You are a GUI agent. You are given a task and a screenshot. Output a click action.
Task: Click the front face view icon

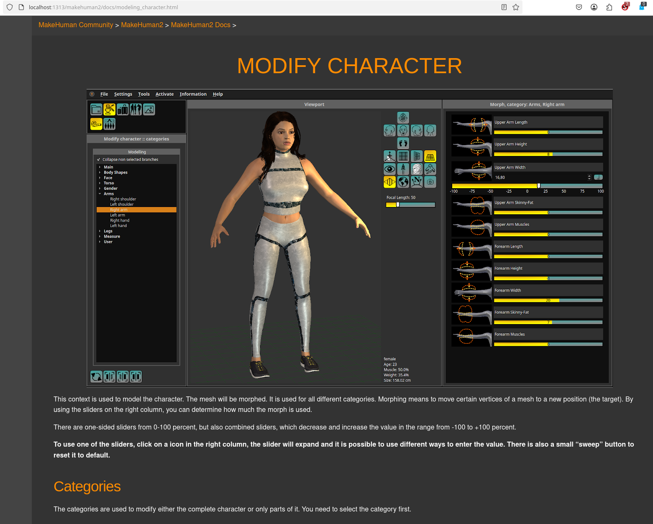point(403,130)
